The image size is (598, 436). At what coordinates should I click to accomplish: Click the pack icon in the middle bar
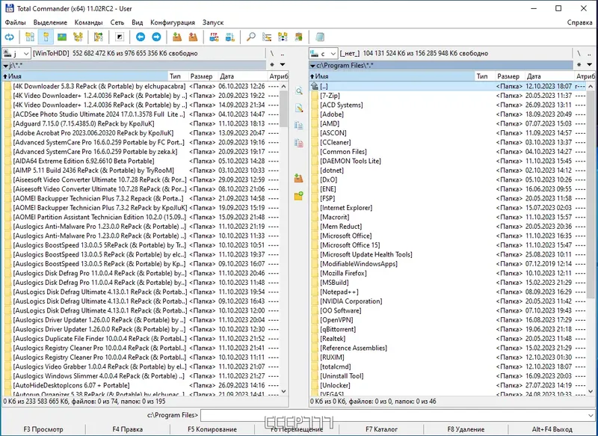click(298, 178)
